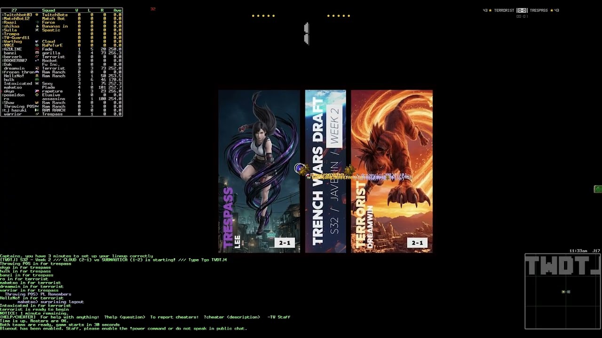This screenshot has height=338, width=602.
Task: Click TRESPASS team name in score header
Action: (x=539, y=10)
